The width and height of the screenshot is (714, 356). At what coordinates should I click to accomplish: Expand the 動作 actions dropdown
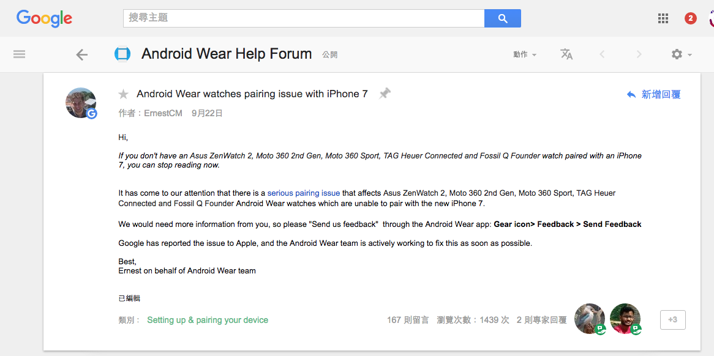coord(525,54)
